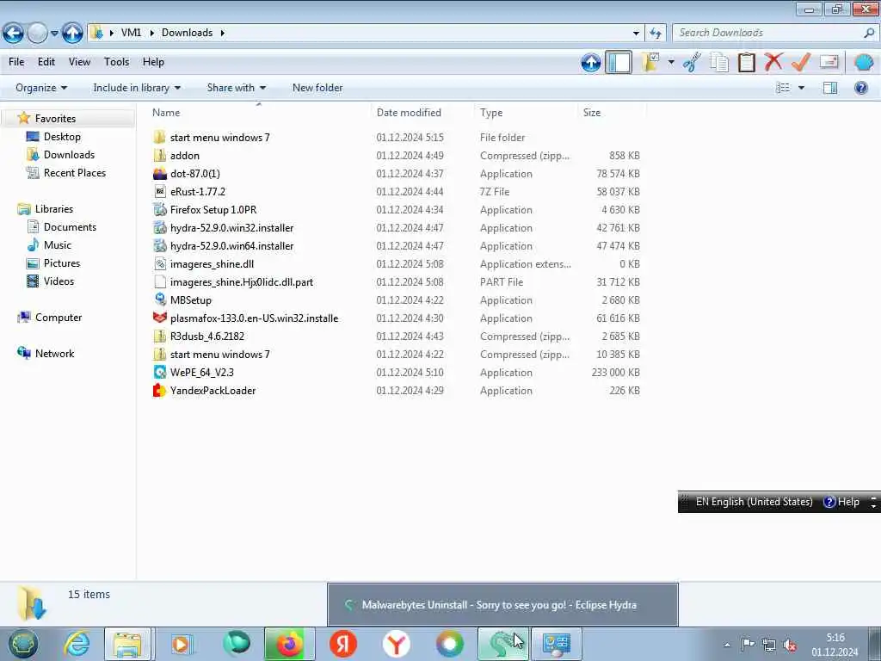Select the YandexPackLoader file
The width and height of the screenshot is (881, 661).
(x=213, y=391)
